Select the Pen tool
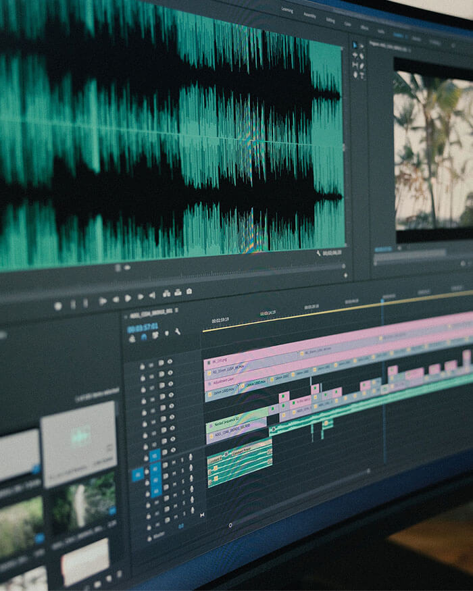Image resolution: width=473 pixels, height=591 pixels. coord(362,66)
